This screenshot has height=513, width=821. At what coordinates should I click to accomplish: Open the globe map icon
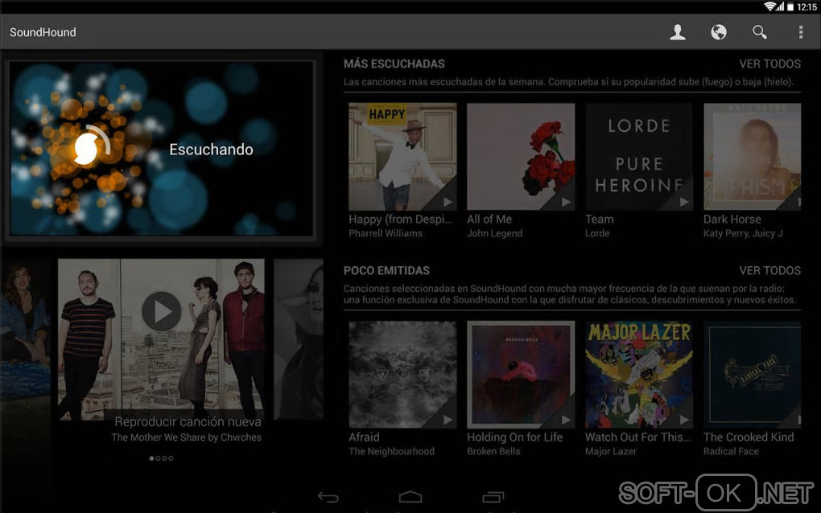click(718, 32)
